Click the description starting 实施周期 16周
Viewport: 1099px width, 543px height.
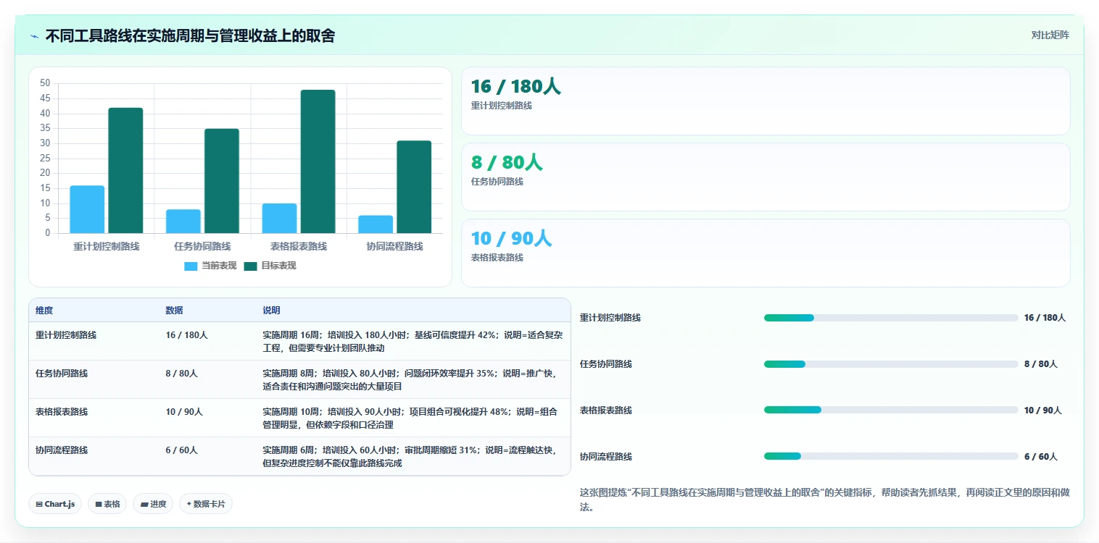tap(412, 342)
